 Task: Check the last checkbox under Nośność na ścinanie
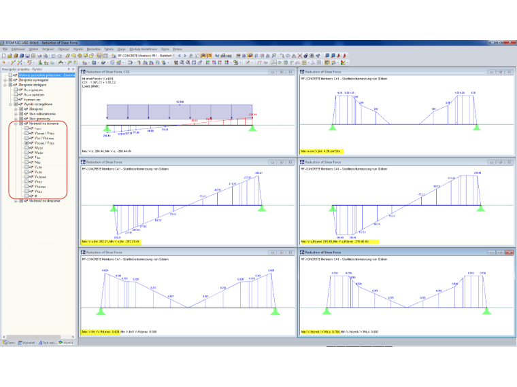[27, 196]
